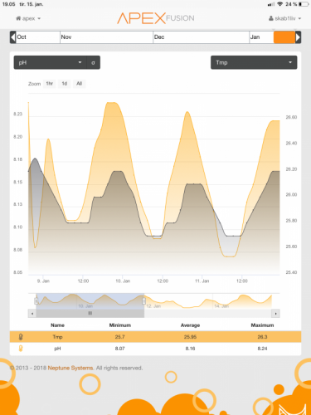Click navigator scrollbar right arrow

click(275, 314)
